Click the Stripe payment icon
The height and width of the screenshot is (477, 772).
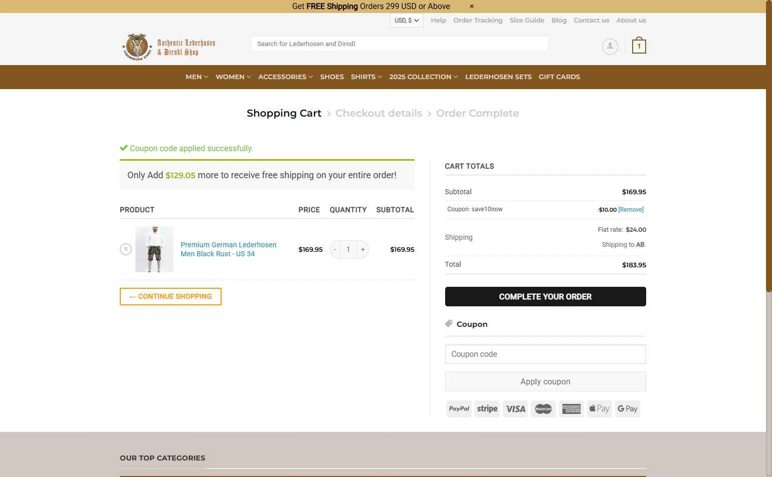pos(487,409)
